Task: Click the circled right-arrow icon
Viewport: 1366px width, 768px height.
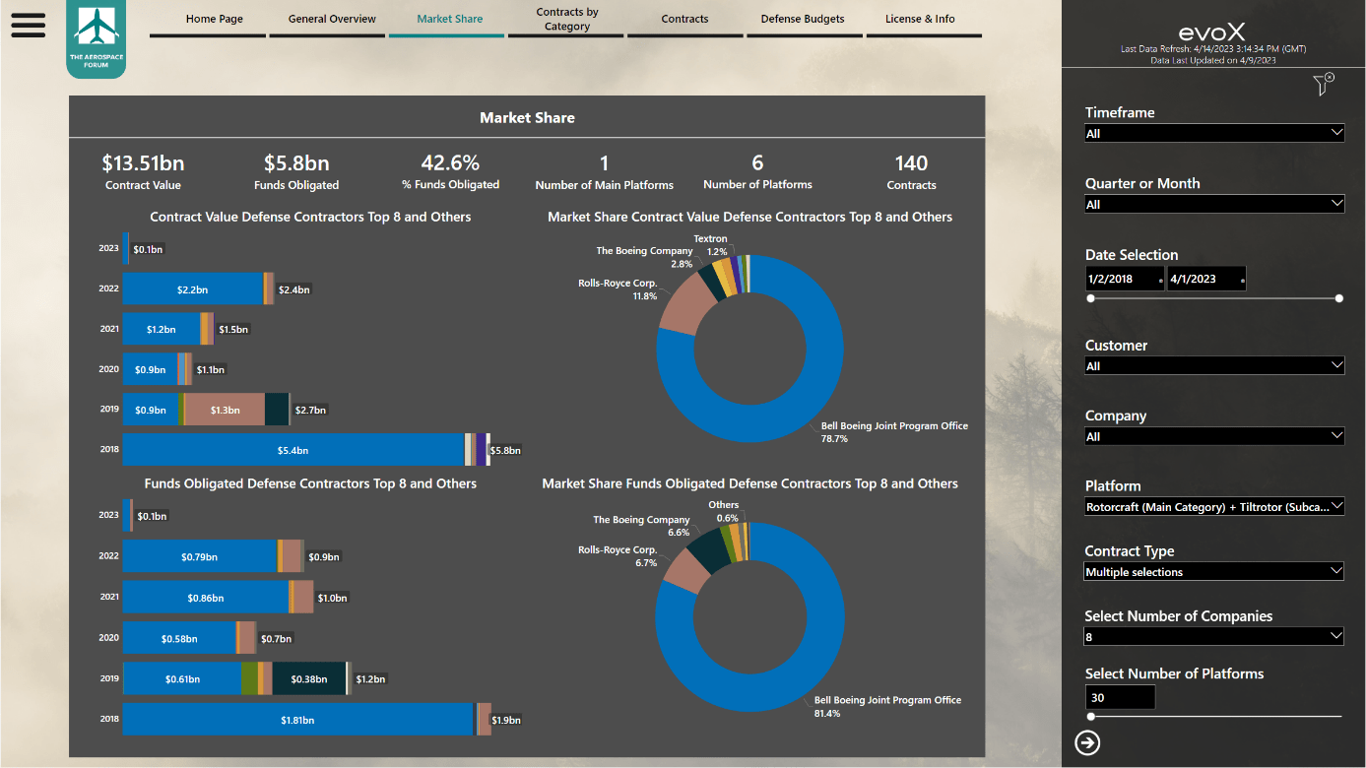Action: [x=1087, y=742]
